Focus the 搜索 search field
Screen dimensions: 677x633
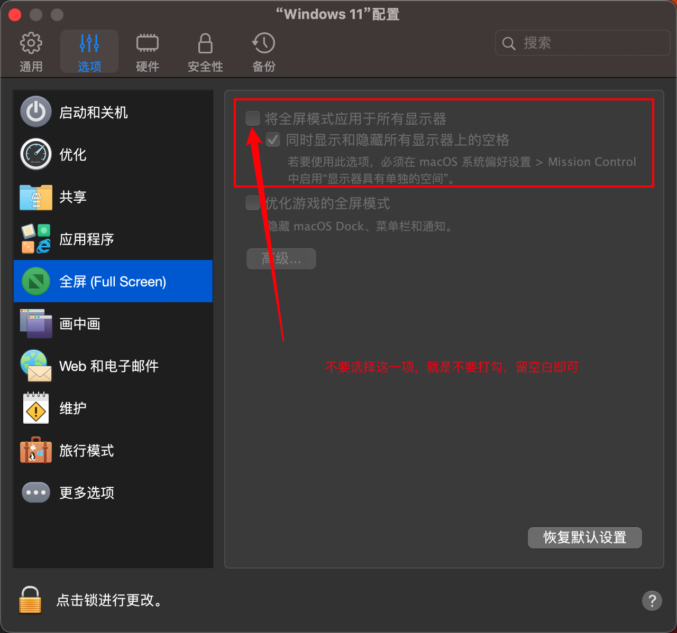coord(583,43)
